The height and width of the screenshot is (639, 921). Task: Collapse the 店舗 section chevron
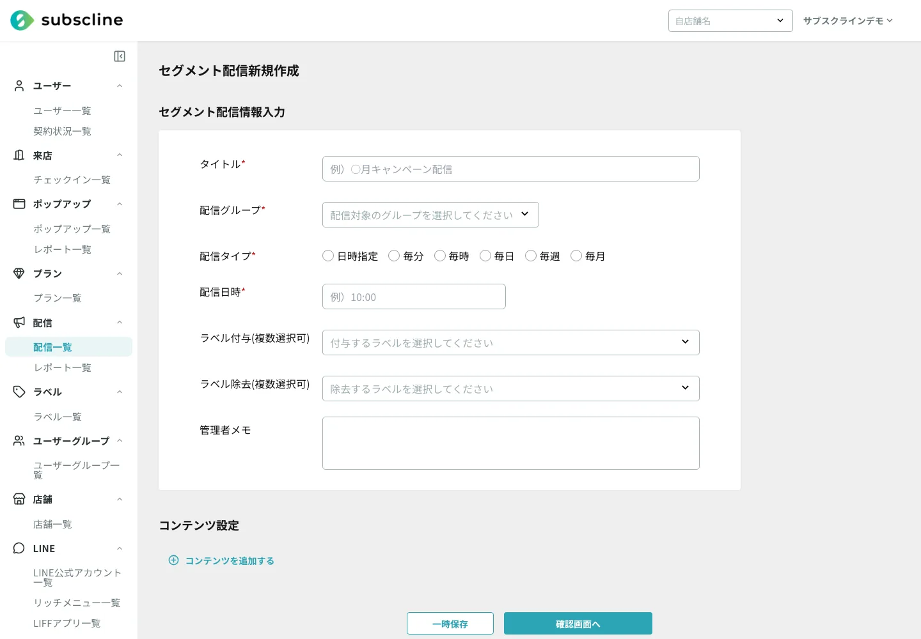pyautogui.click(x=120, y=499)
